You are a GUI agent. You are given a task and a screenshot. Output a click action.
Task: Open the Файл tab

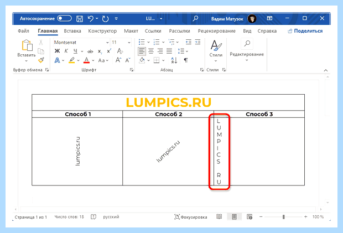23,31
